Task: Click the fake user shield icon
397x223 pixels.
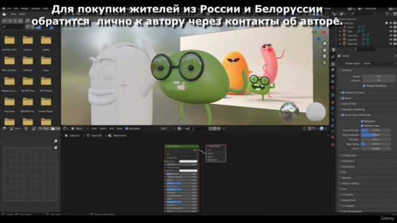Action: [x=210, y=128]
